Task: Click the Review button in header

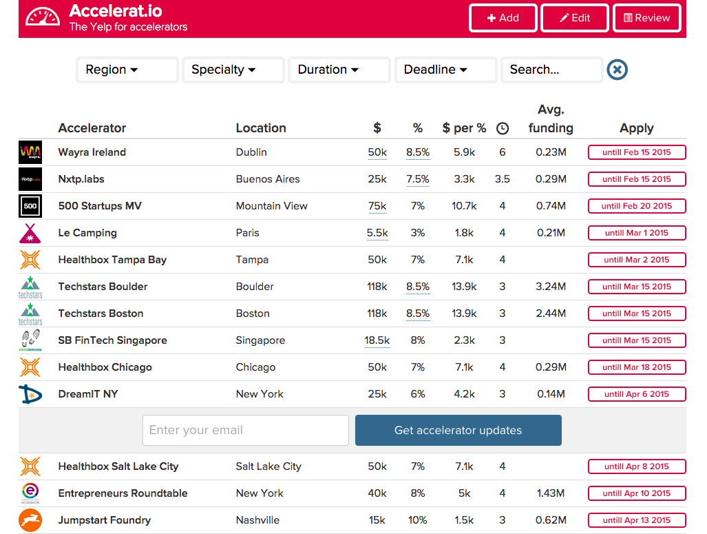Action: (646, 18)
